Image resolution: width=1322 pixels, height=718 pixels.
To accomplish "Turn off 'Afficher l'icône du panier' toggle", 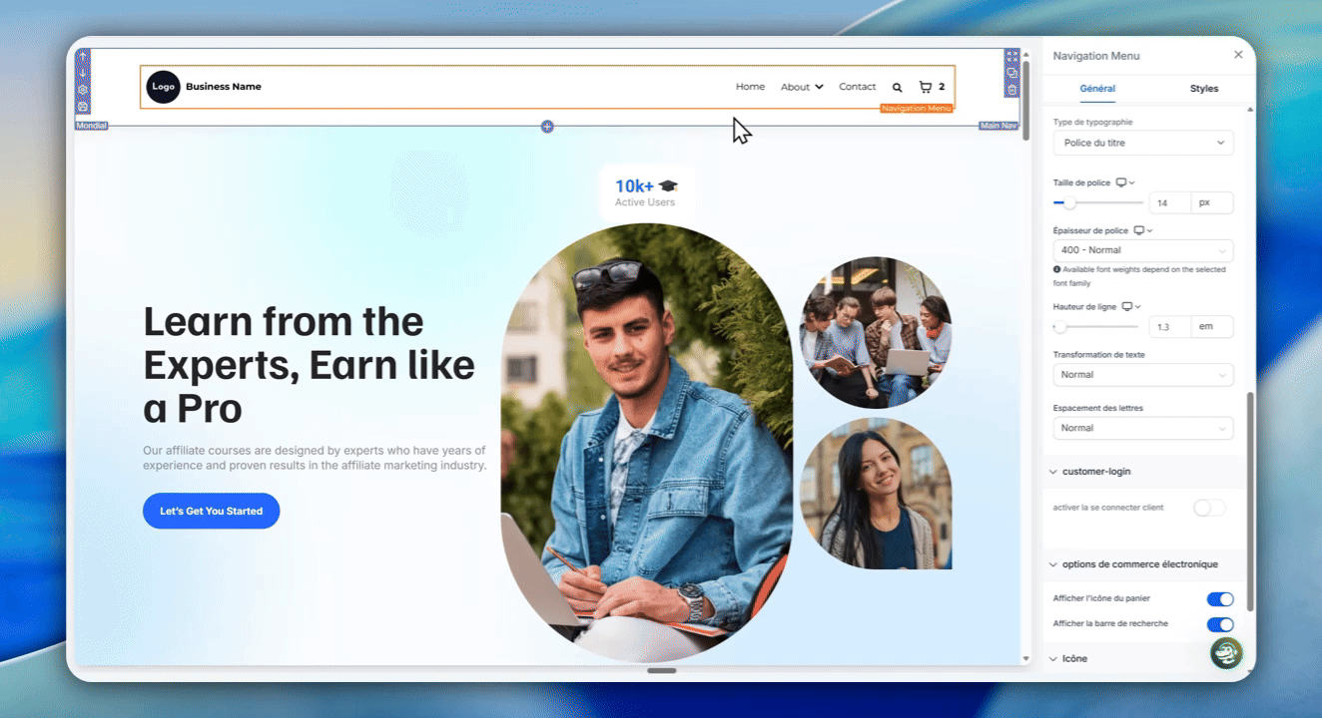I will [1219, 599].
